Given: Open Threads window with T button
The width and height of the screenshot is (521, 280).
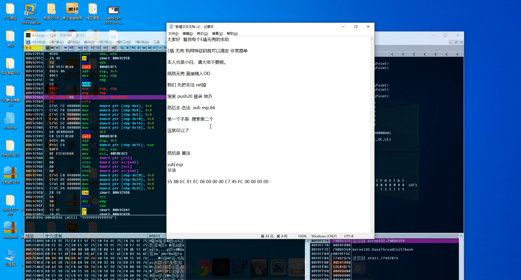Looking at the screenshot, I should [x=139, y=48].
